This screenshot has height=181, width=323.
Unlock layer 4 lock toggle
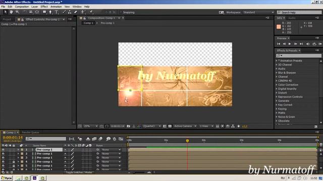(x=14, y=162)
